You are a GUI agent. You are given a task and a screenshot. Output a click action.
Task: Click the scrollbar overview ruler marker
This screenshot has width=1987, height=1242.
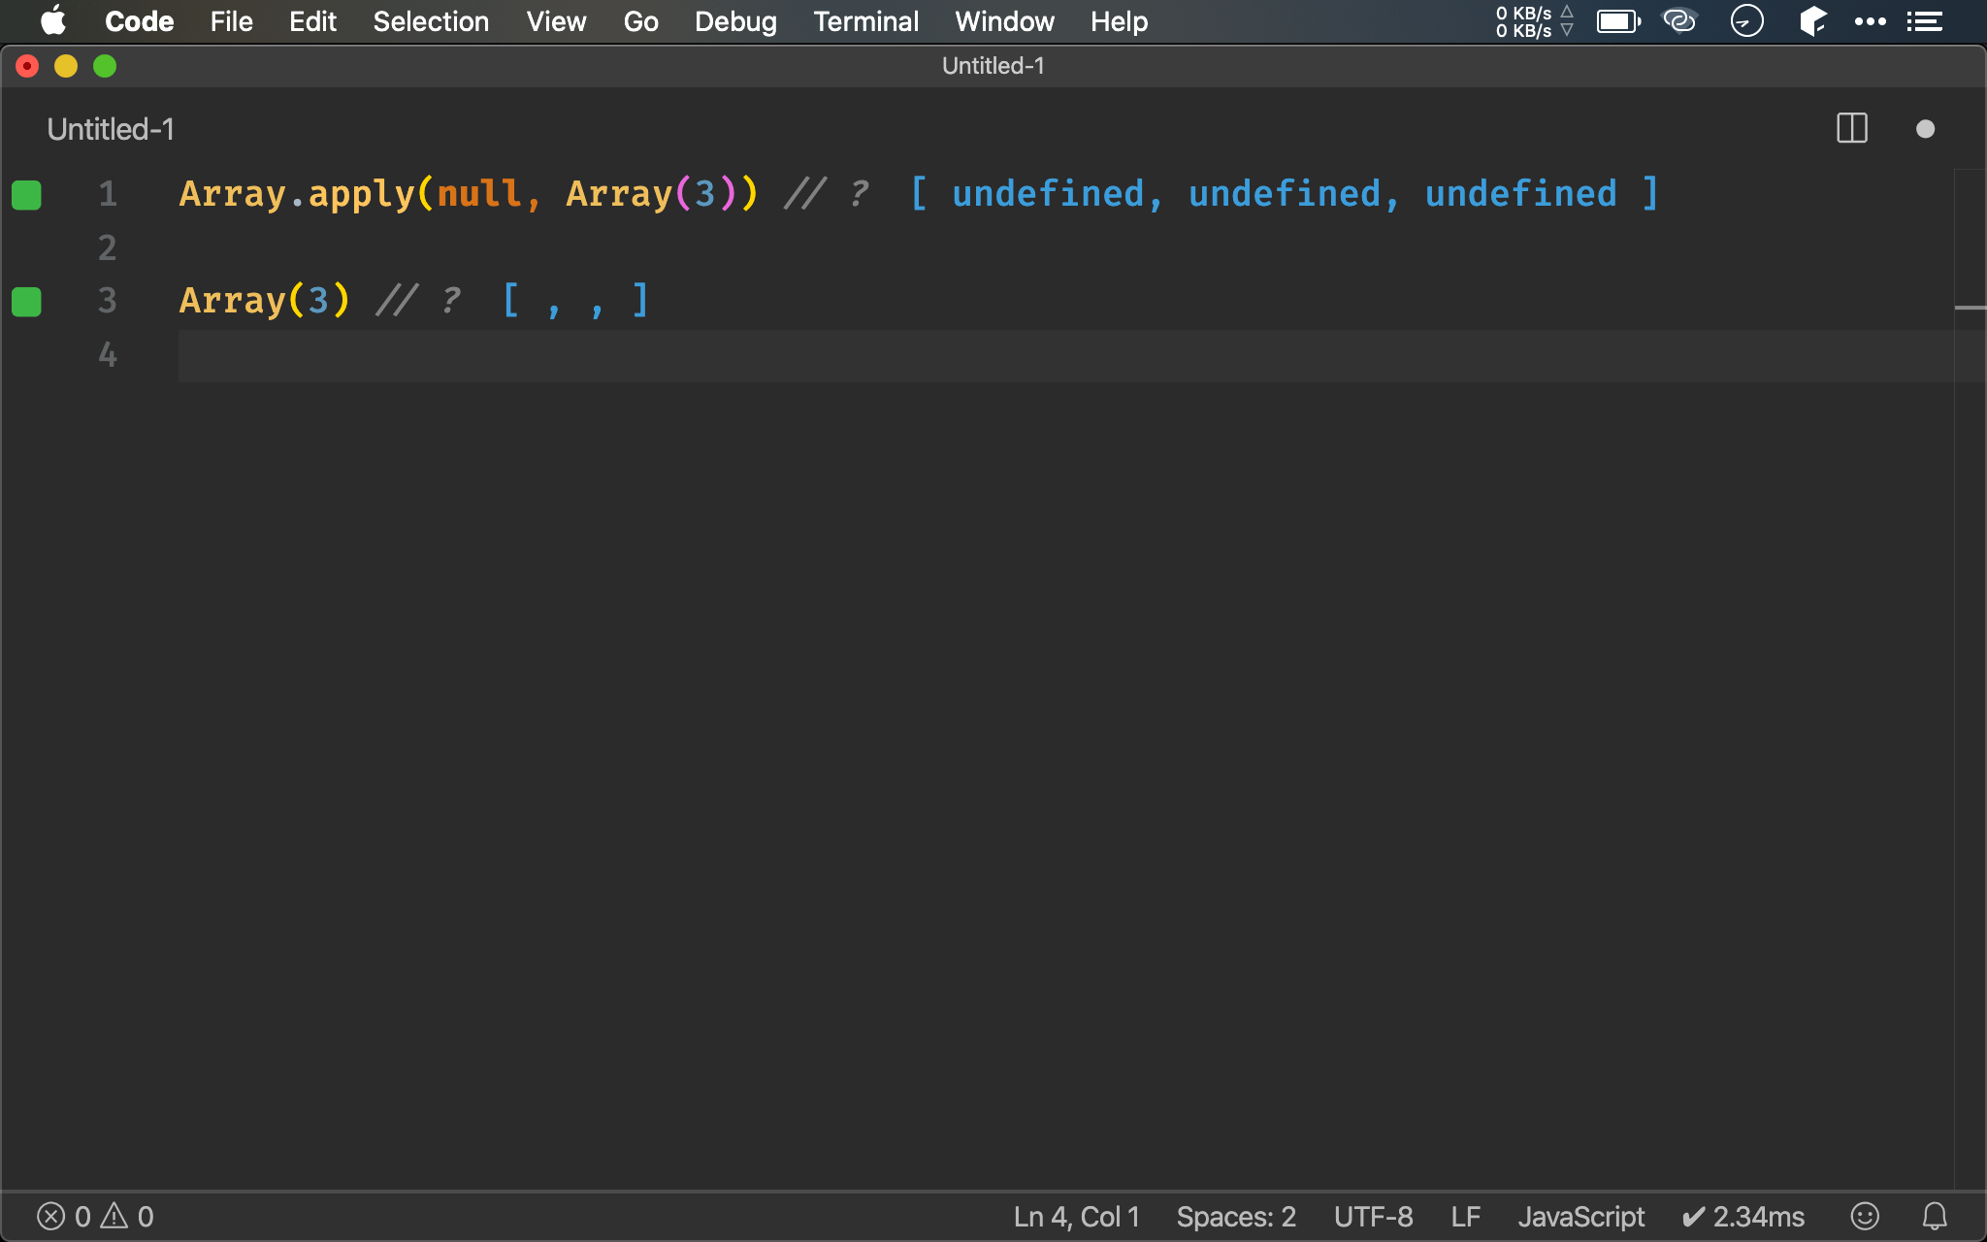tap(1970, 308)
